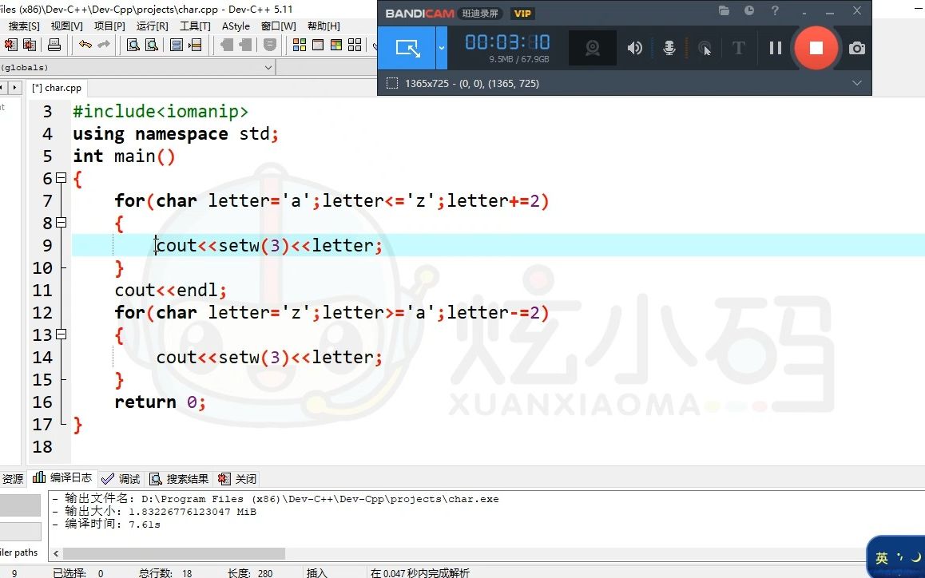Click the Undo arrow icon in Dev-C++

pos(86,46)
